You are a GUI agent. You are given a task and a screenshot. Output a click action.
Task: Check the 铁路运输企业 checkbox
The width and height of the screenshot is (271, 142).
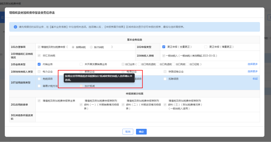(x=165, y=72)
